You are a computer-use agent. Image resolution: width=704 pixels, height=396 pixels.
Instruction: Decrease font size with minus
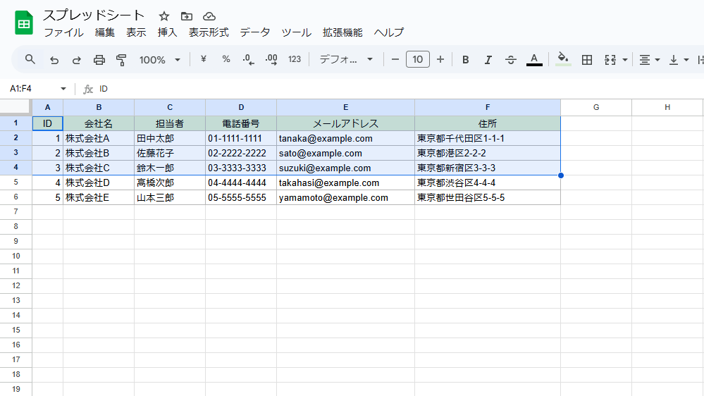coord(395,59)
